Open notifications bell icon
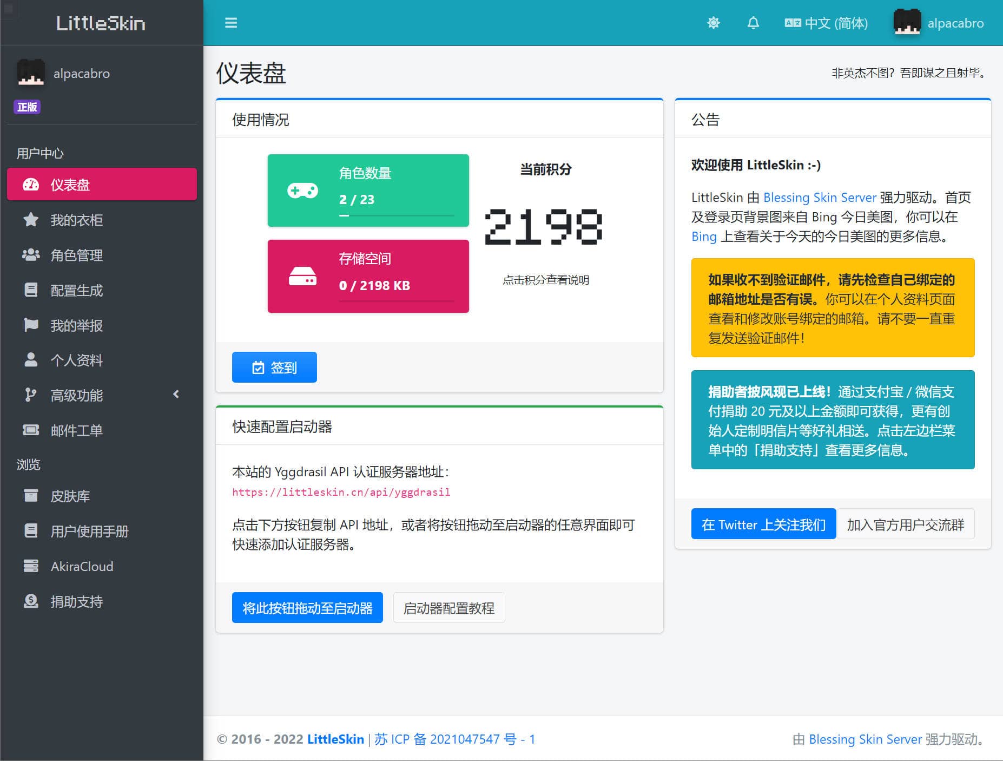This screenshot has height=761, width=1003. pos(753,23)
